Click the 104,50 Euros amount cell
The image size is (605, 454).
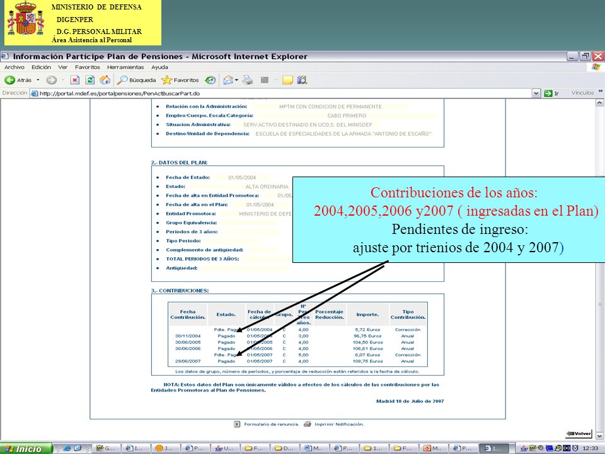pos(367,342)
